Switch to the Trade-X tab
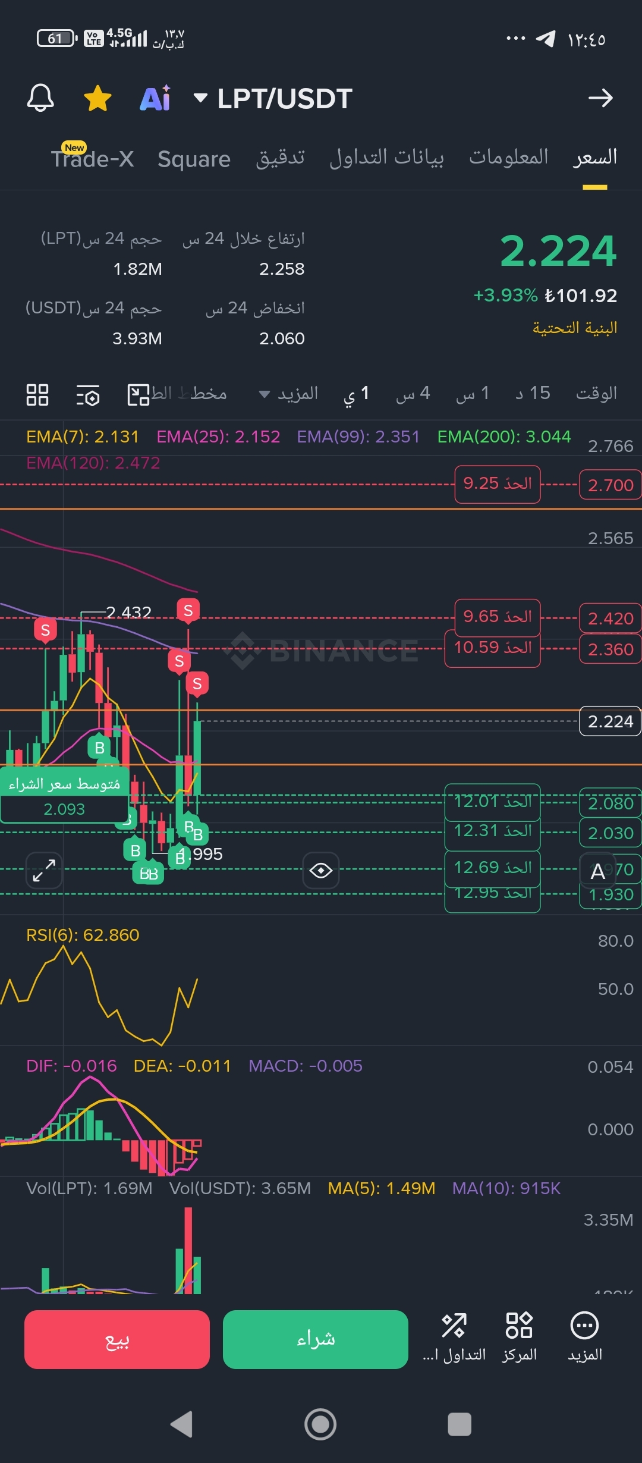The width and height of the screenshot is (642, 1463). point(92,158)
